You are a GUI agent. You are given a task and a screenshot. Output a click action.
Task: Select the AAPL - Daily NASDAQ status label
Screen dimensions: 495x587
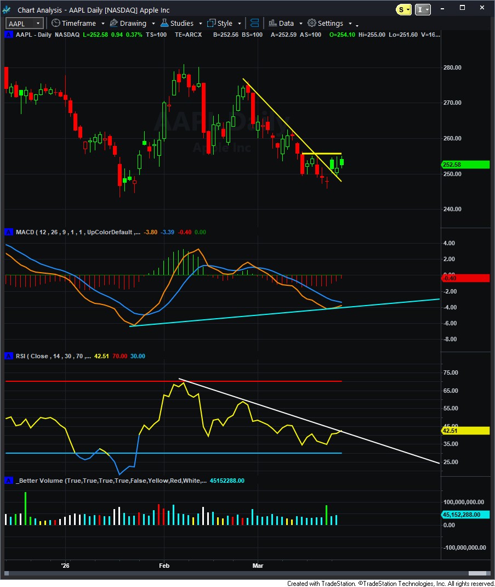tap(48, 35)
